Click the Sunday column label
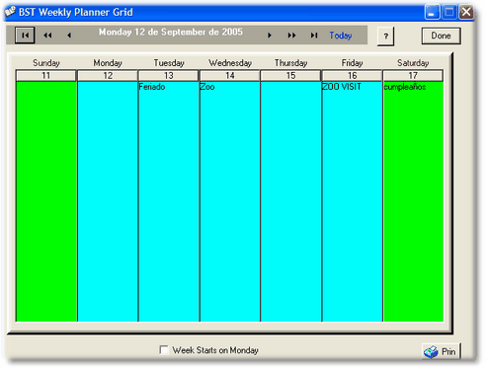The image size is (487, 369). [x=46, y=63]
